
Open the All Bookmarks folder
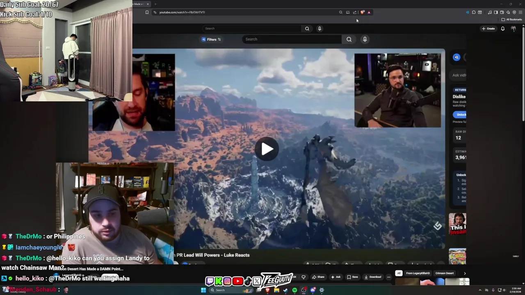coord(511,19)
